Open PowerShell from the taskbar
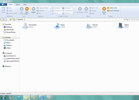 pyautogui.click(x=19, y=97)
